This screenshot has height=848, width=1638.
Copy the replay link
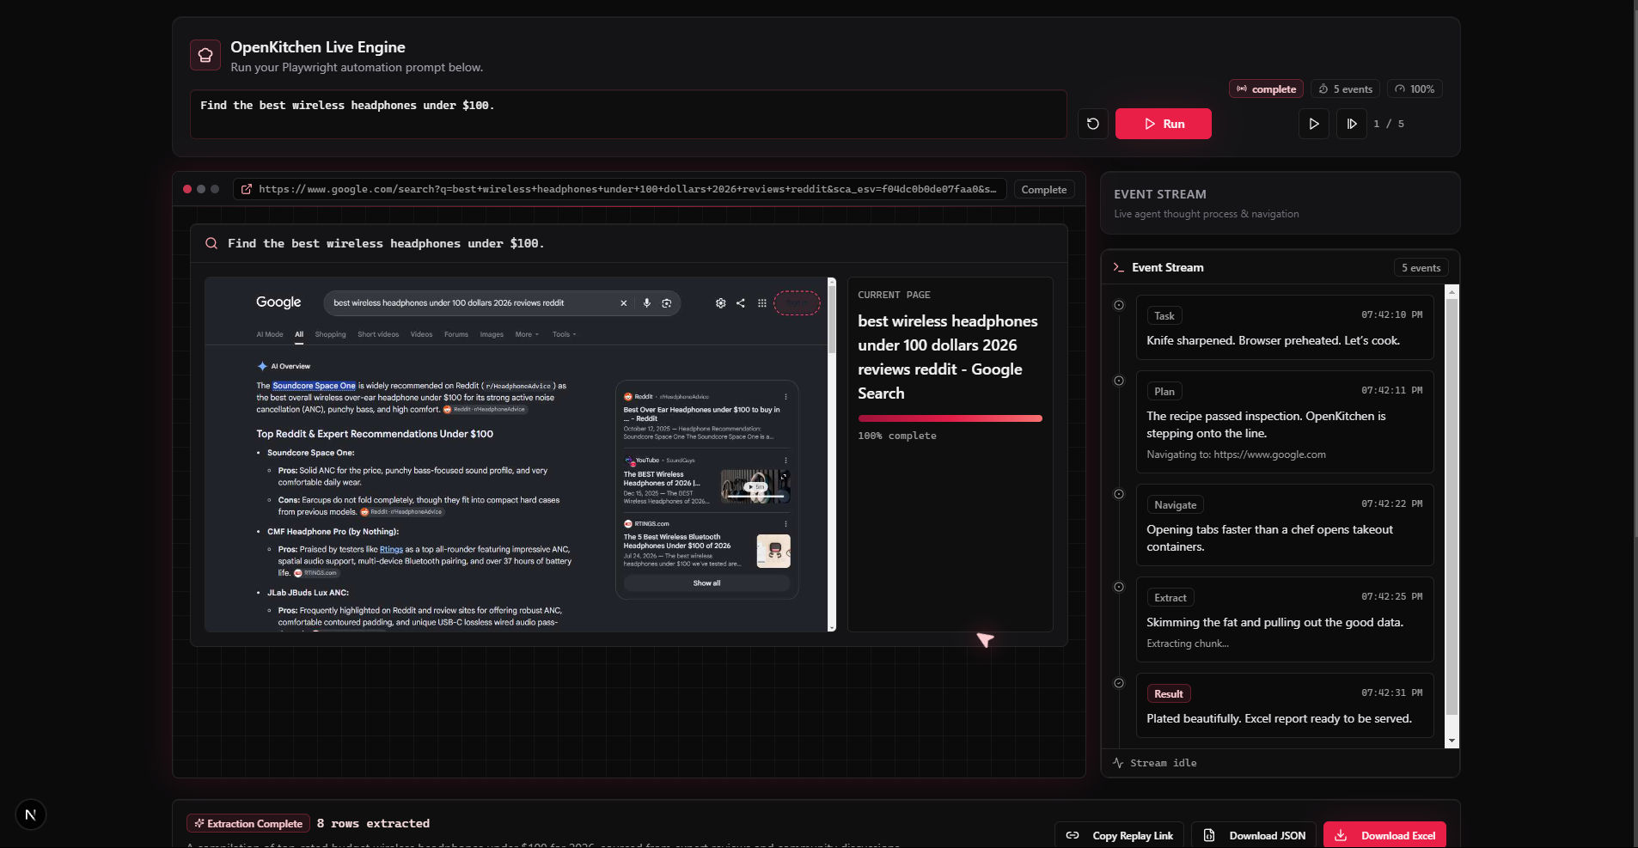pos(1120,835)
